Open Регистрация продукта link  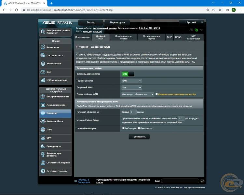[125, 180]
